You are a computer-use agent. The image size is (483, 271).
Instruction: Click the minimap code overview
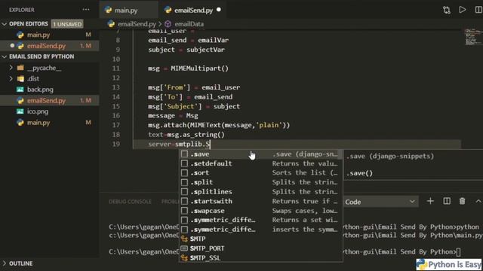[473, 37]
